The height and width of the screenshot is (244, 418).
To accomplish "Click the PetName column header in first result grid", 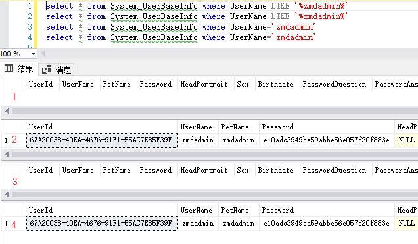I will tap(118, 84).
